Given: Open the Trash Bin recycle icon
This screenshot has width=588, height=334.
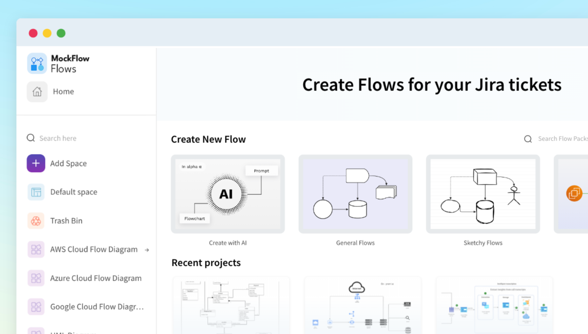Looking at the screenshot, I should pyautogui.click(x=36, y=221).
